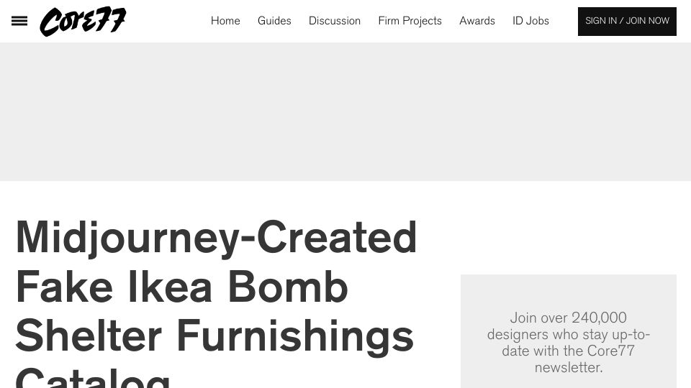Go to the Home nav link
The image size is (691, 388).
coord(225,21)
